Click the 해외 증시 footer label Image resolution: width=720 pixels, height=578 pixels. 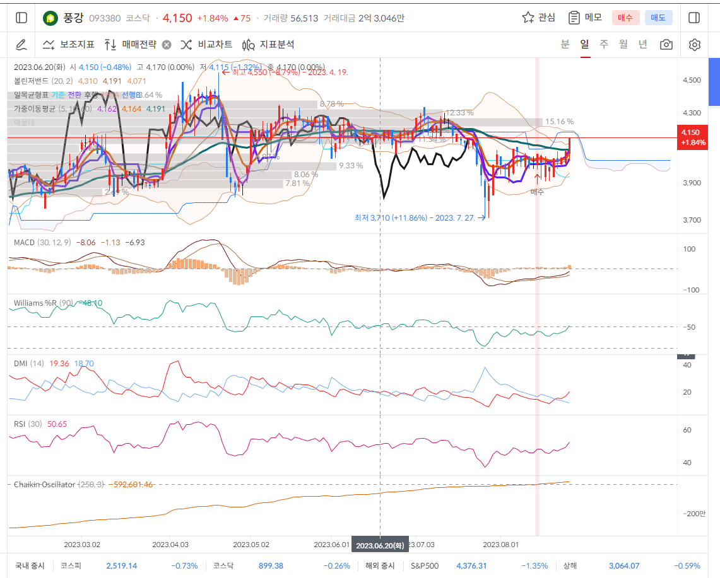click(x=381, y=565)
